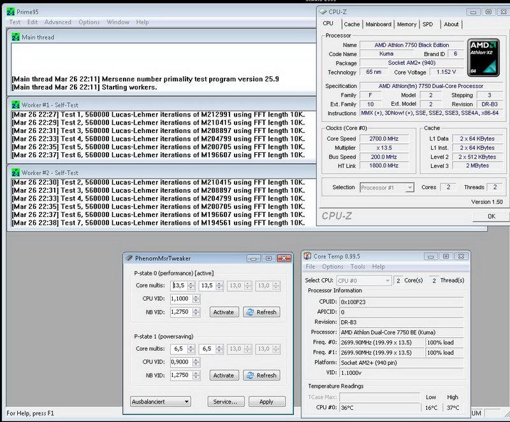Open the Help menu in Prime95
This screenshot has height=422, width=510.
coord(142,22)
